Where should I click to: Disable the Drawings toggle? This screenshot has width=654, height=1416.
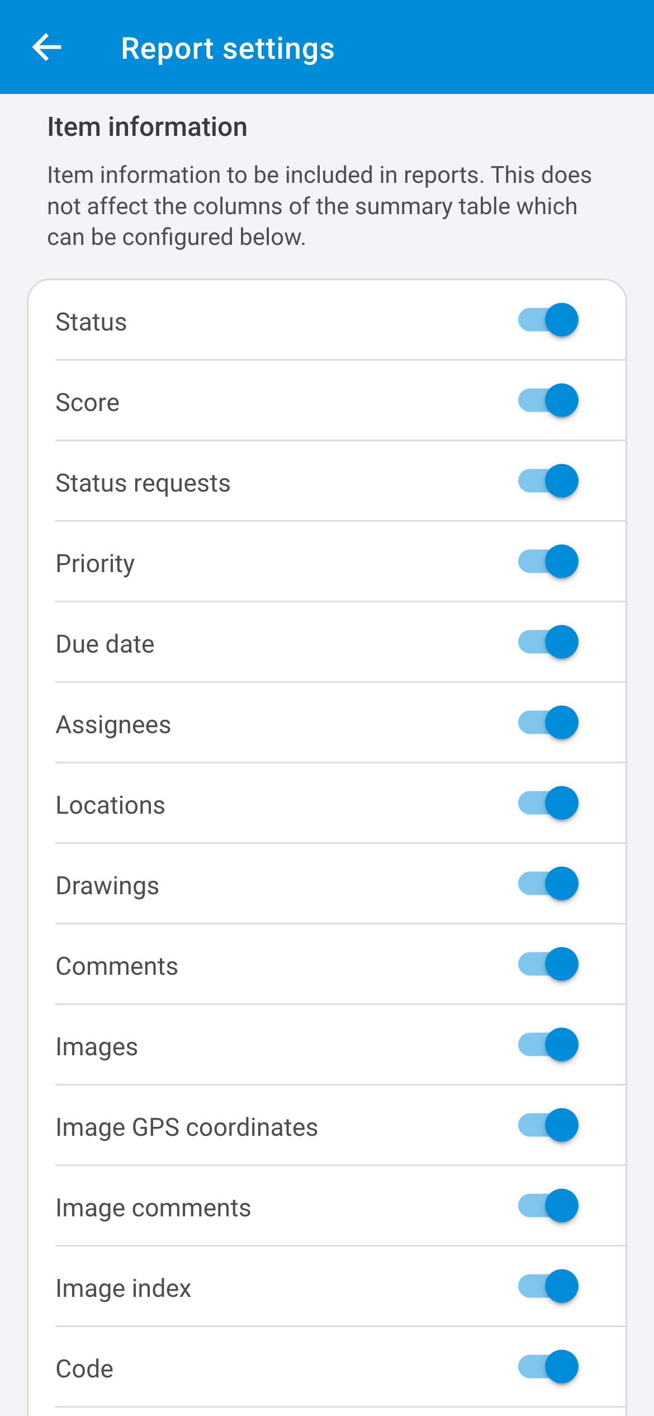(548, 884)
